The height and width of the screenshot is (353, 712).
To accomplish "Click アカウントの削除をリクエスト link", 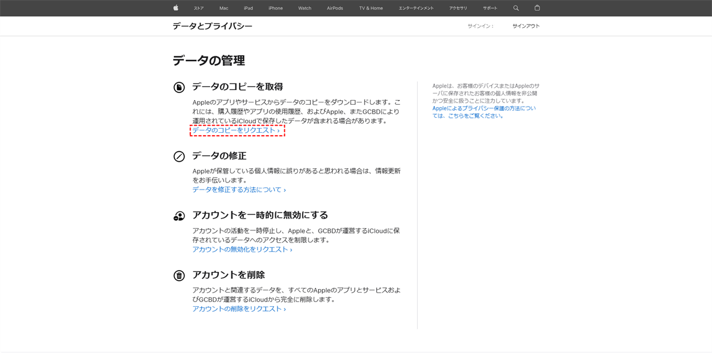I will 239,309.
